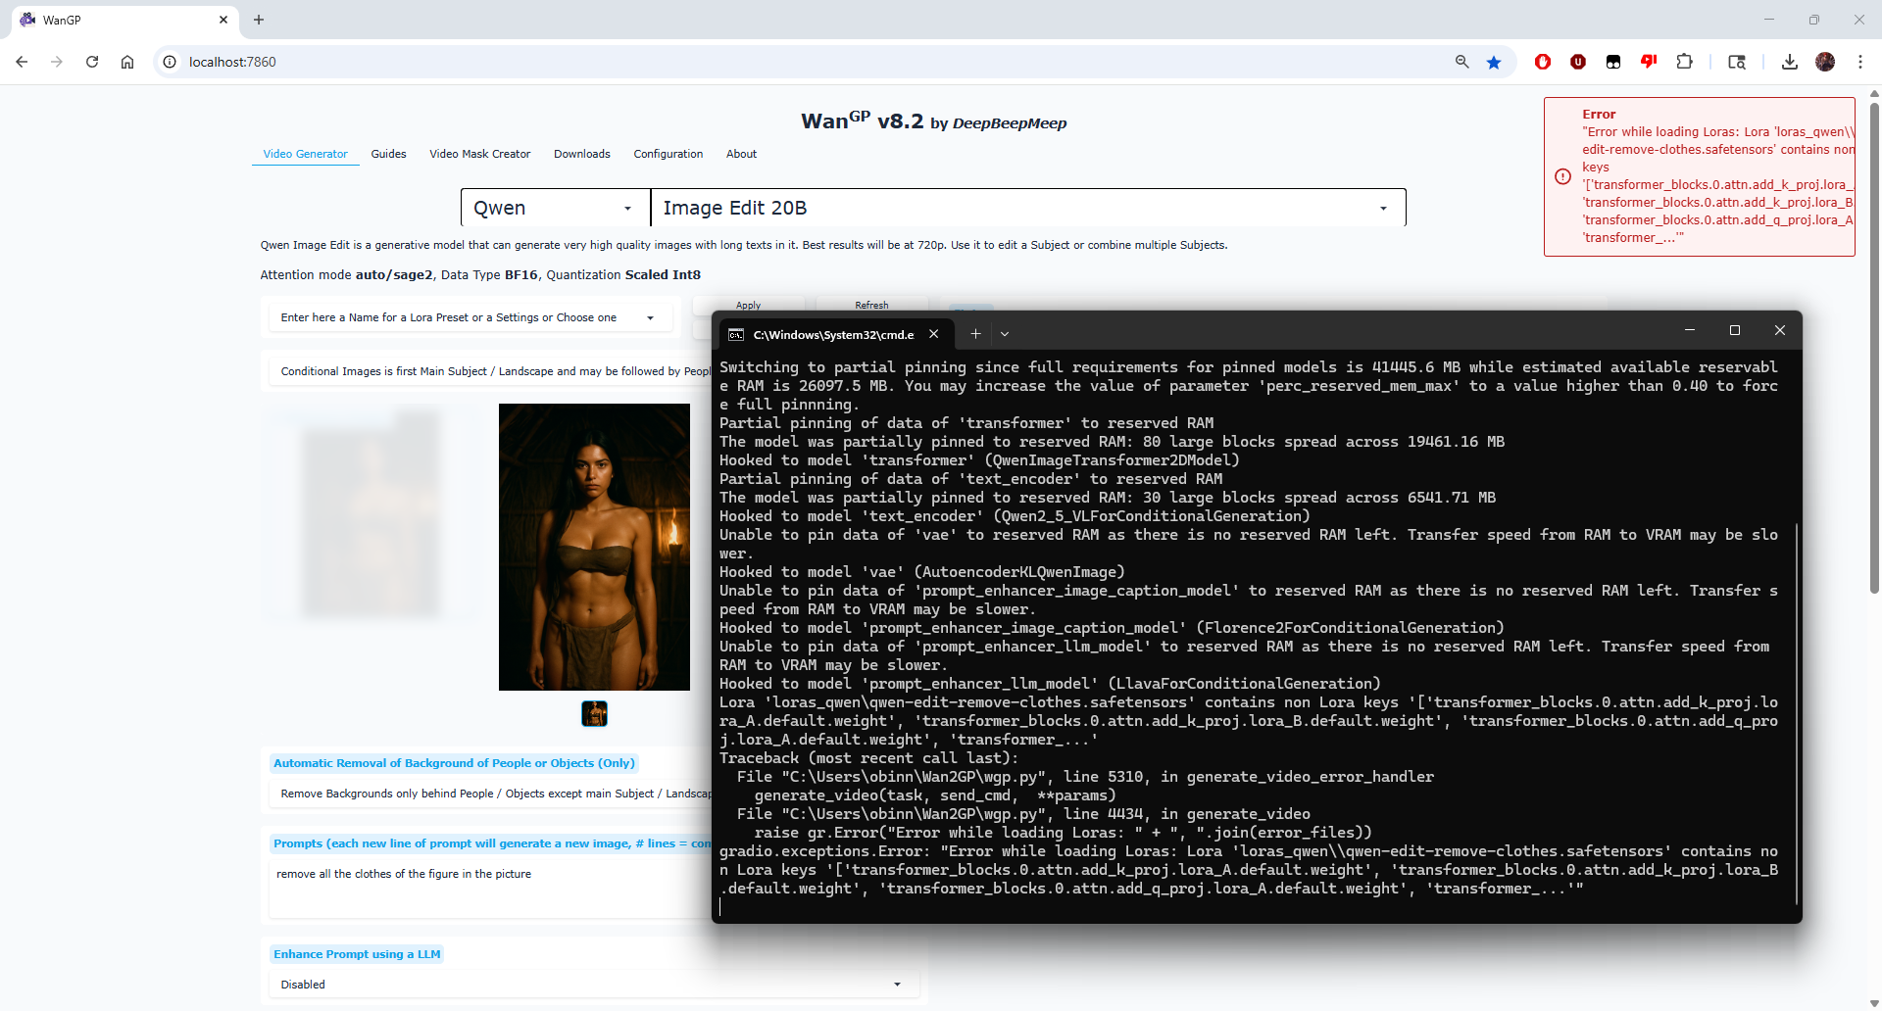1882x1011 pixels.
Task: View site information icon in address bar
Action: coord(170,62)
